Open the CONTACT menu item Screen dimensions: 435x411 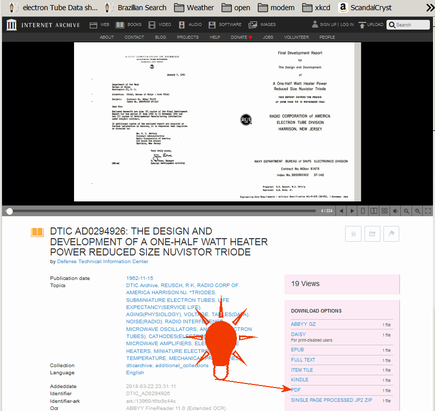(x=134, y=37)
